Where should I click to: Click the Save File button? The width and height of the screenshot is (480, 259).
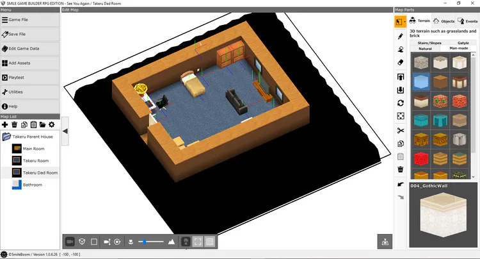(x=29, y=34)
